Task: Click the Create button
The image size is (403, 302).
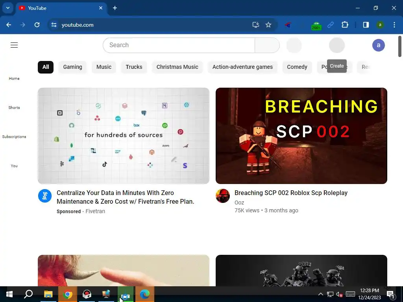Action: click(337, 45)
